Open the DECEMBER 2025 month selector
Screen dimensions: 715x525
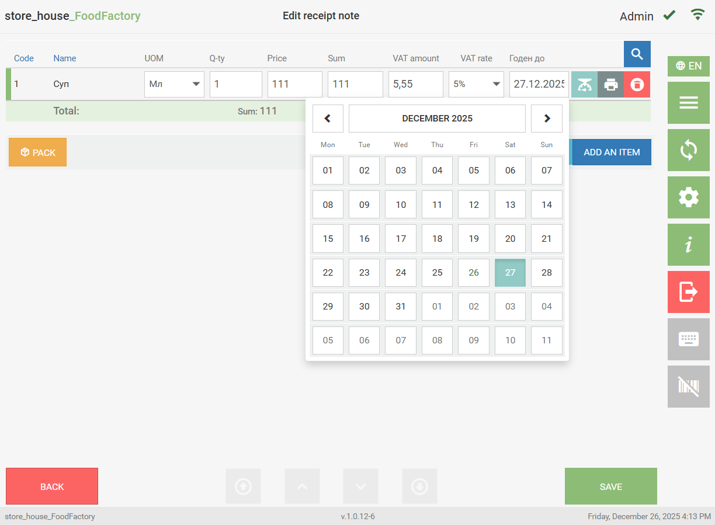click(437, 119)
